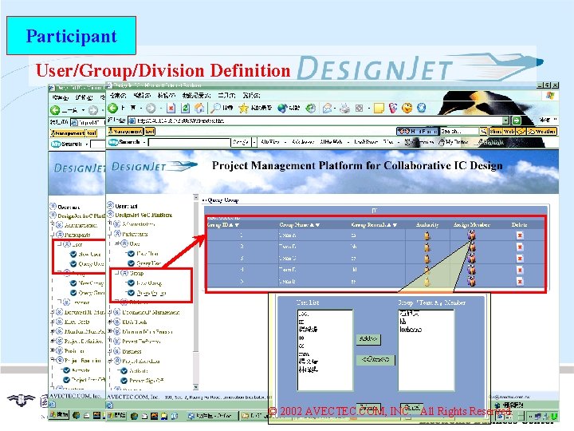The height and width of the screenshot is (431, 574).
Task: Click the tree frame scrollbar up arrow
Action: click(x=196, y=197)
